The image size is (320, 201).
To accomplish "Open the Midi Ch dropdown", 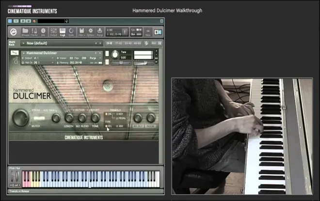I will 38,62.
